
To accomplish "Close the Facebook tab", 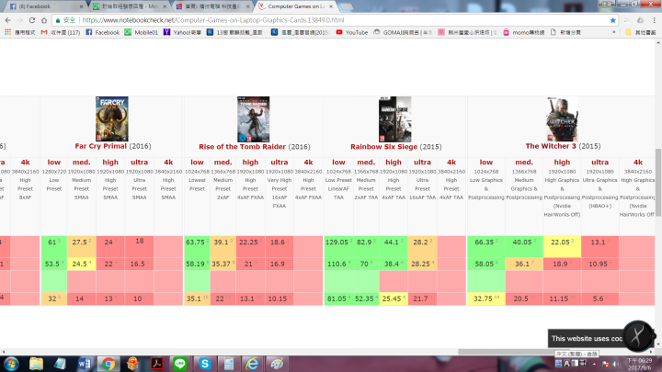I will pos(81,6).
